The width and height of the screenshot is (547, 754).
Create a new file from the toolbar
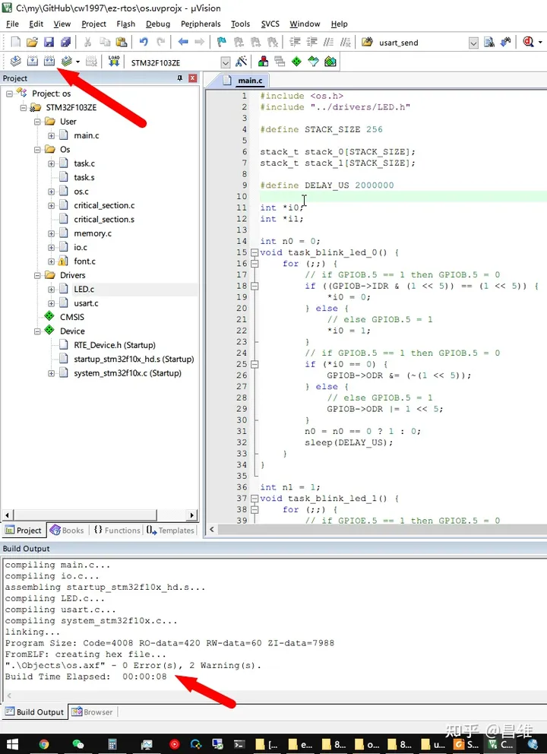coord(15,43)
